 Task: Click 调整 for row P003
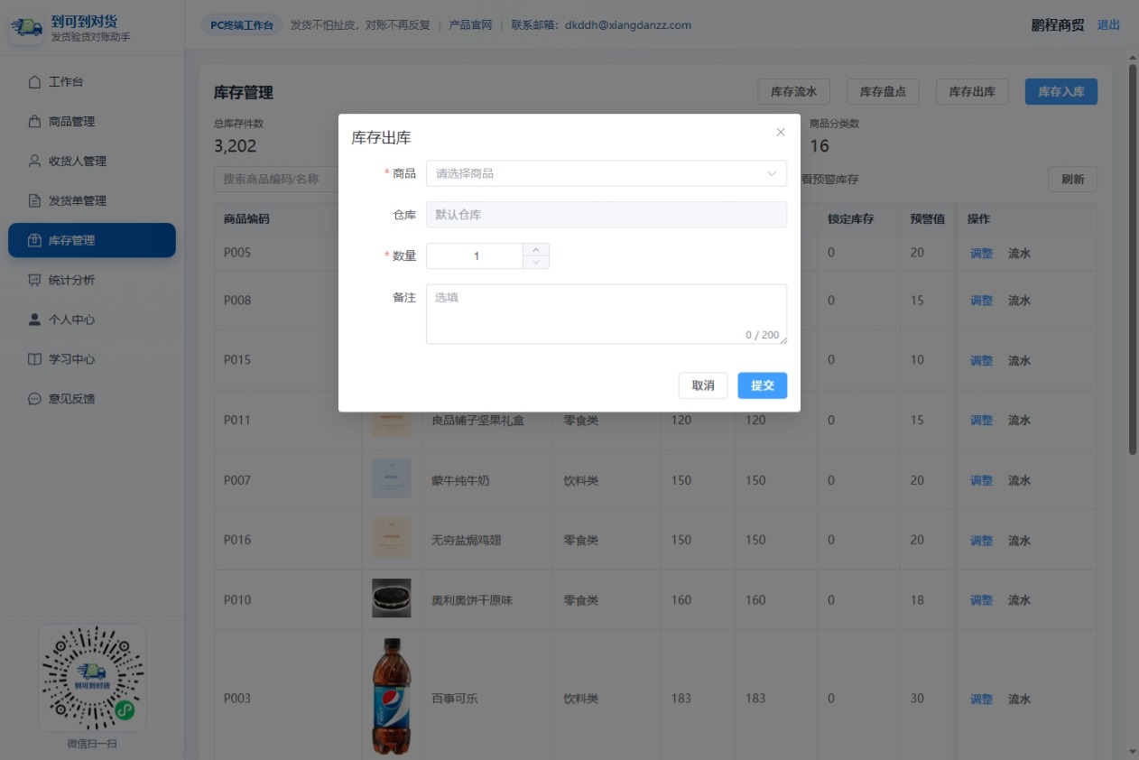[981, 700]
